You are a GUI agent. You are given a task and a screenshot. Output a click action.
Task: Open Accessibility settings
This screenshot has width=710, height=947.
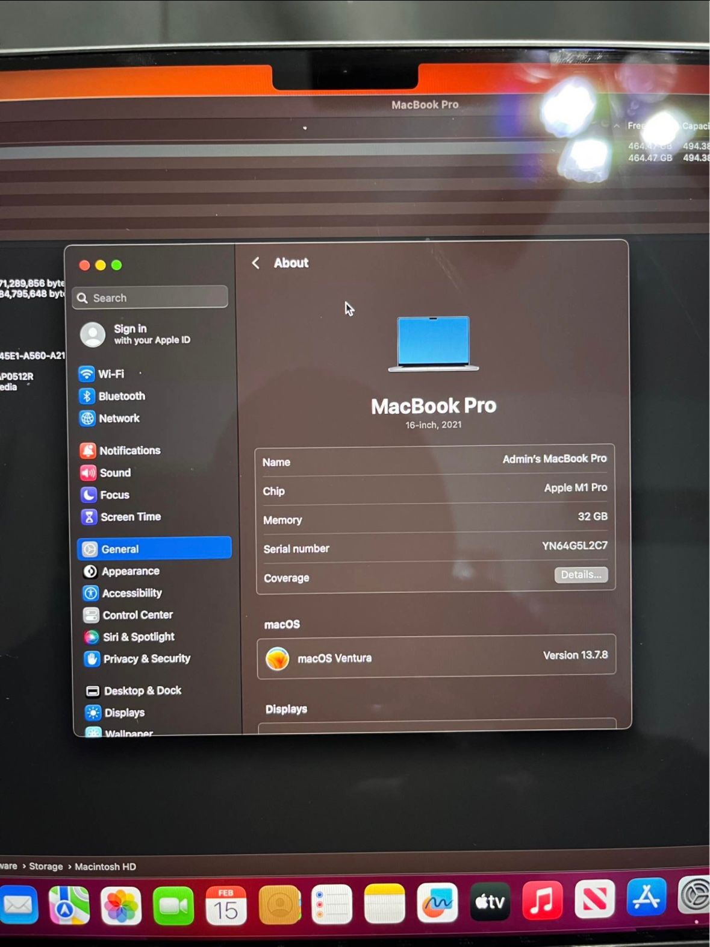pos(122,593)
